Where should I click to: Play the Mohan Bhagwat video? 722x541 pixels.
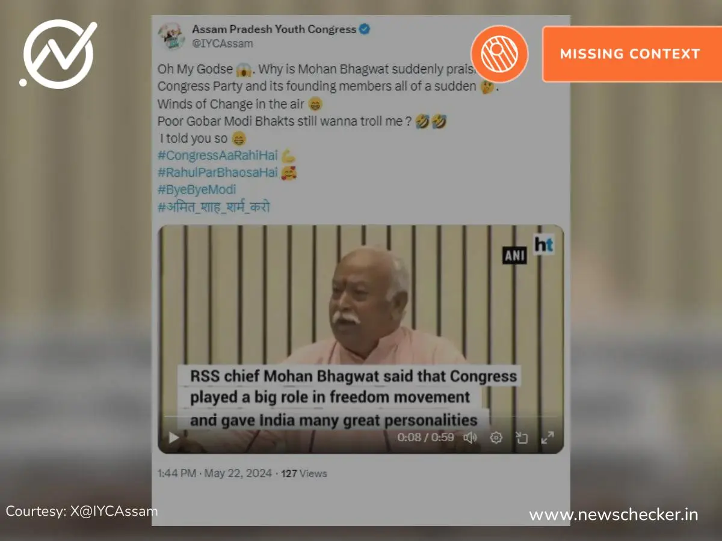coord(174,437)
